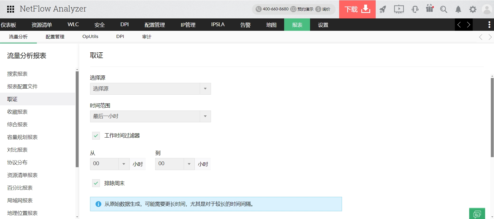Open the magnifier search icon
Image resolution: width=494 pixels, height=219 pixels.
(444, 9)
